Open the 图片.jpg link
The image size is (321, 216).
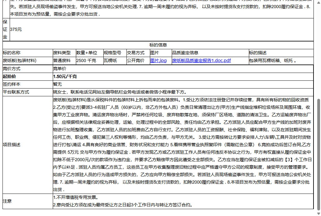coord(158,61)
